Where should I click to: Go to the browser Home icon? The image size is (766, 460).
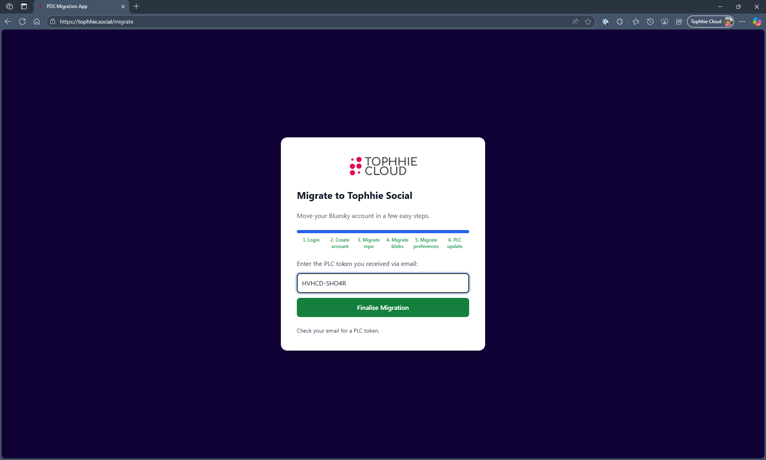pyautogui.click(x=37, y=22)
